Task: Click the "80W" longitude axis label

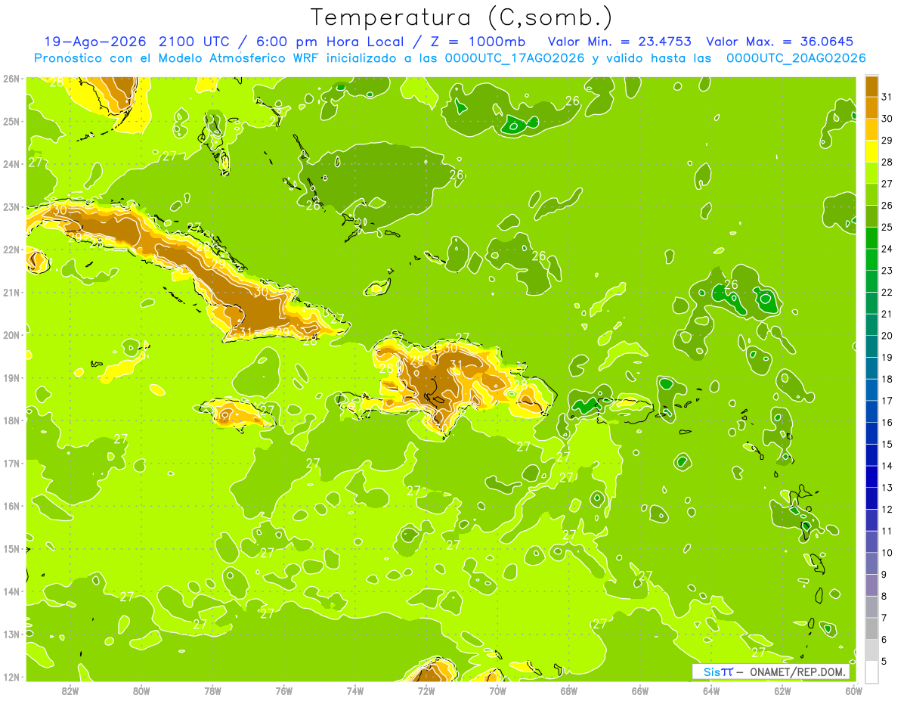Action: tap(141, 690)
